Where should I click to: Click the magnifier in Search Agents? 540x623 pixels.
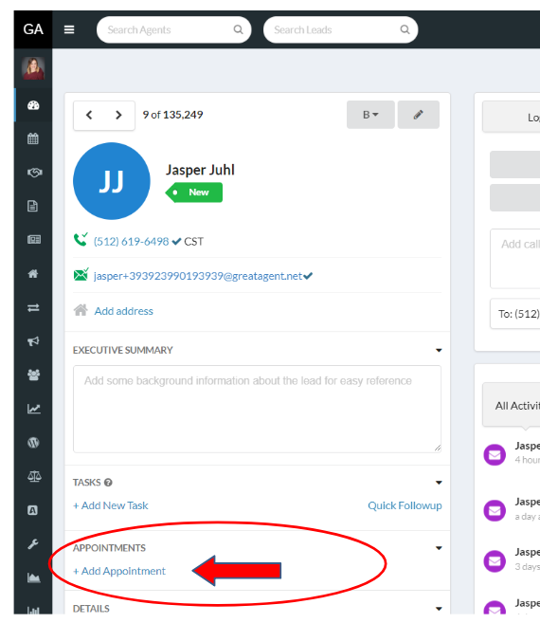pyautogui.click(x=238, y=29)
